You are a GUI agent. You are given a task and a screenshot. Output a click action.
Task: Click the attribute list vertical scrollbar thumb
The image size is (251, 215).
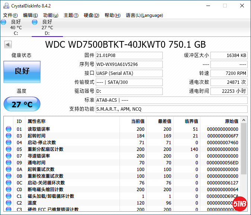(x=244, y=149)
